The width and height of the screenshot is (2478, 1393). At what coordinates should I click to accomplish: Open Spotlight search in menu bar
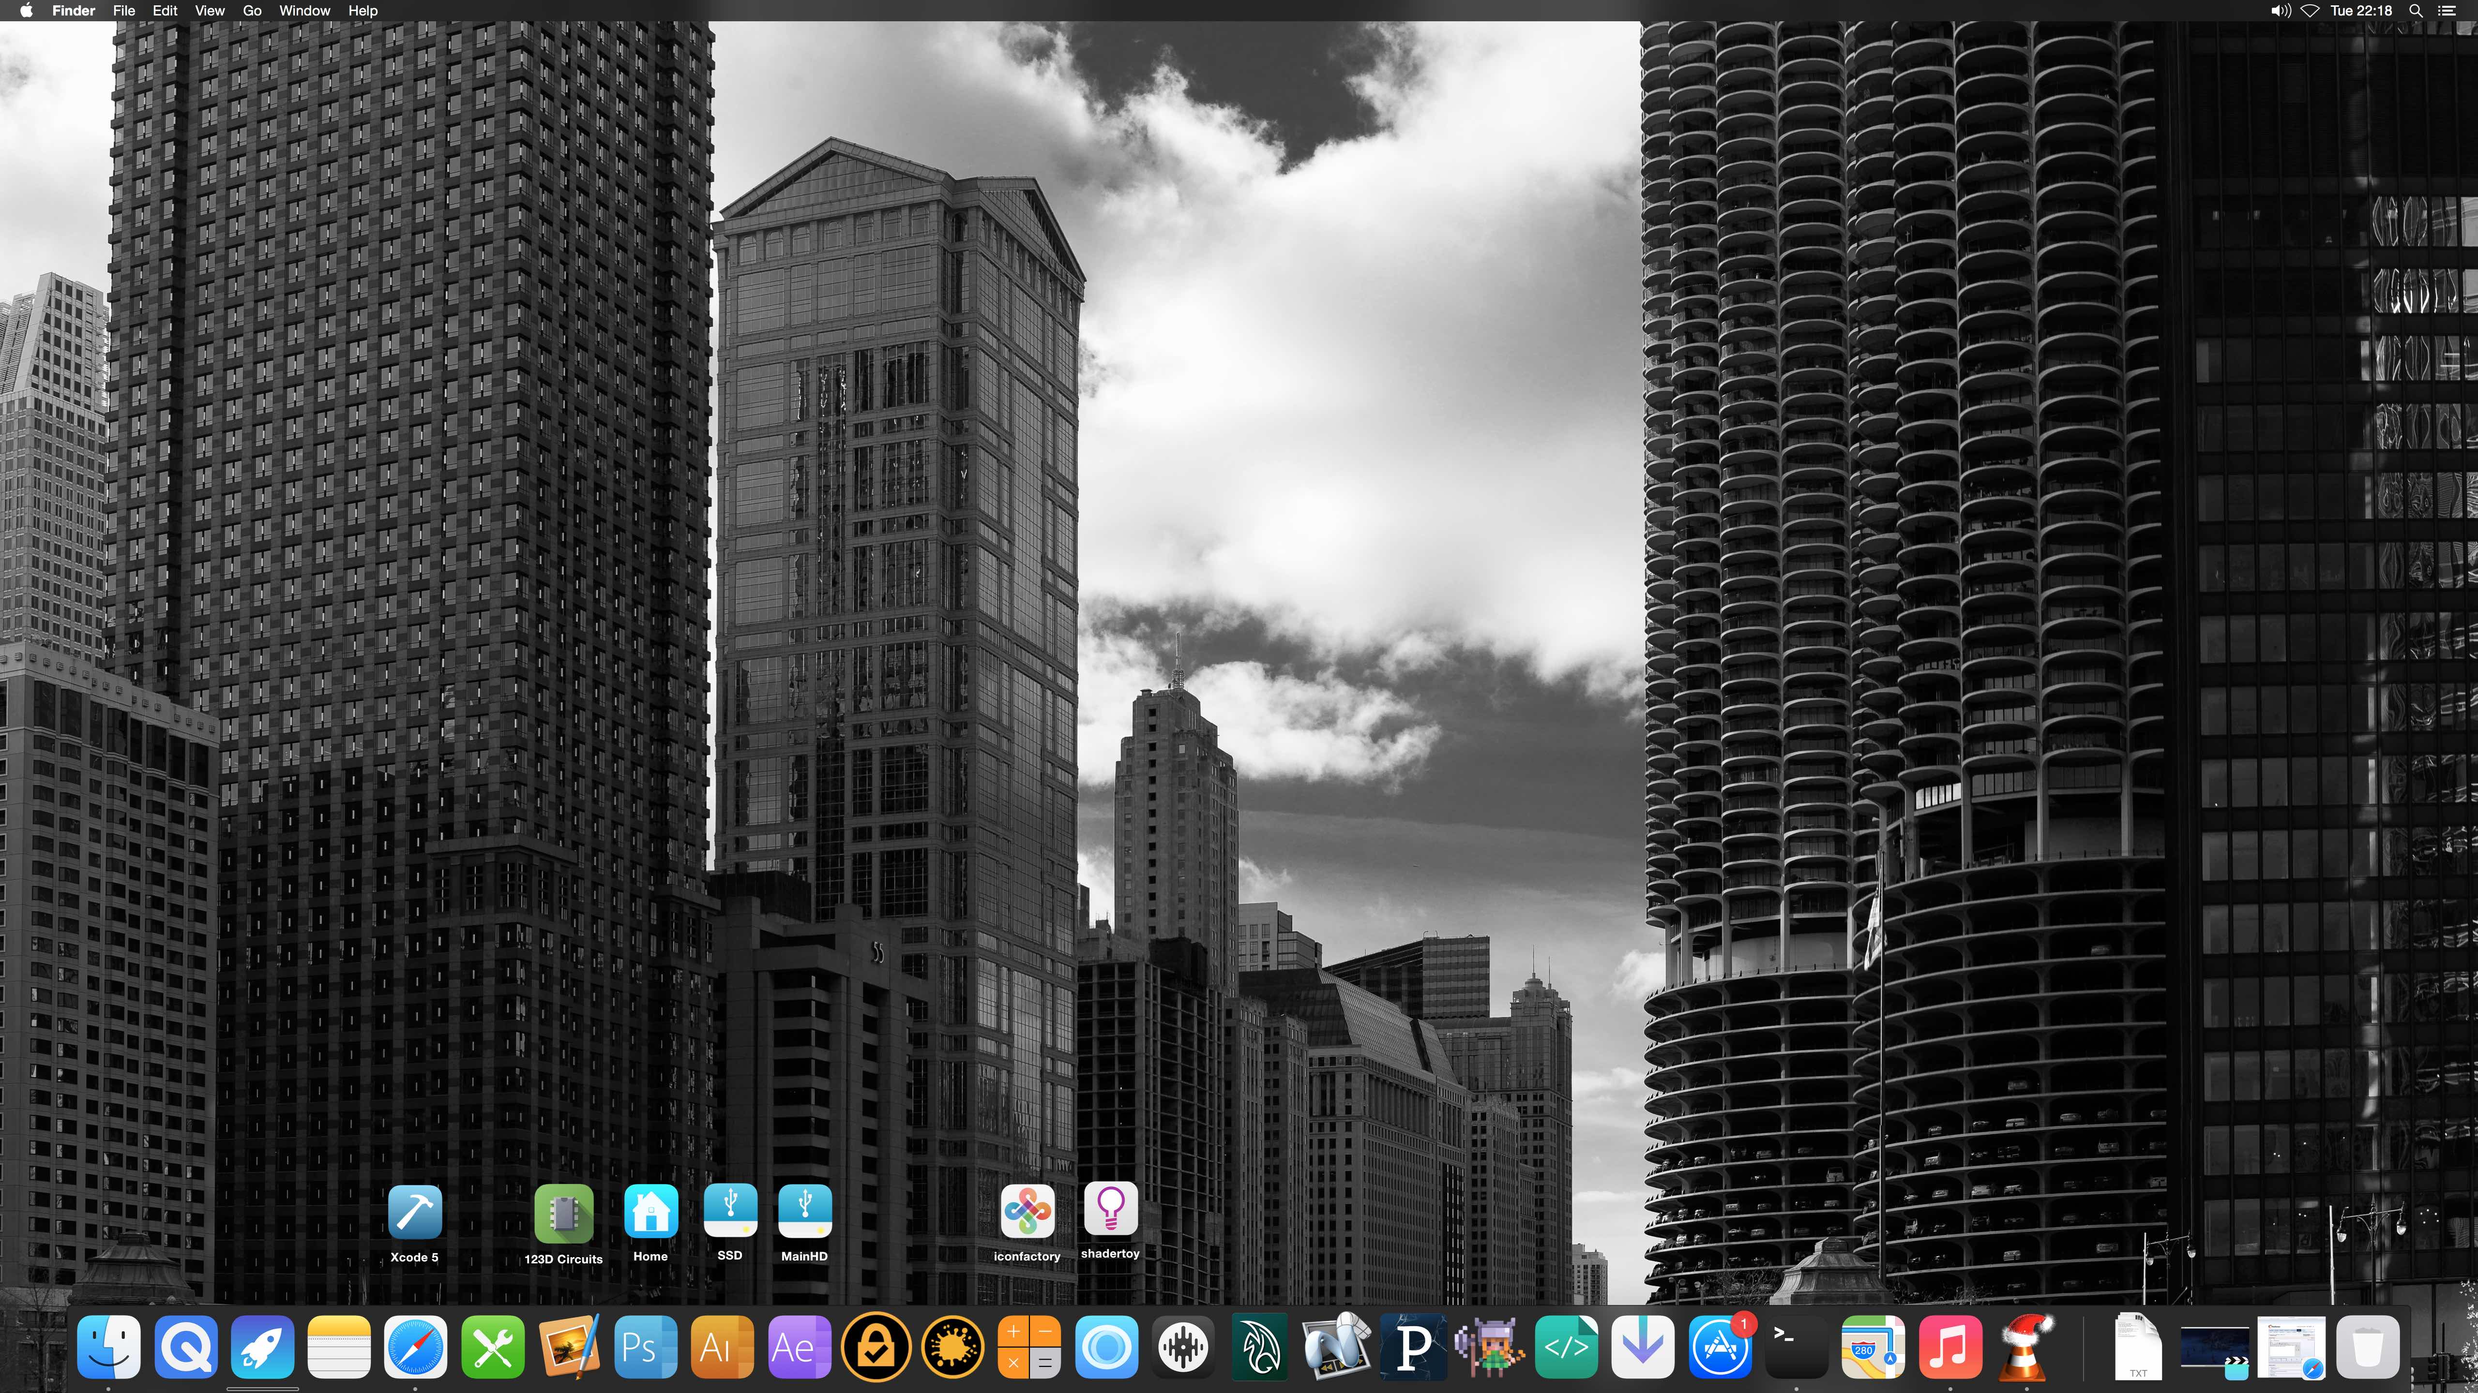coord(2416,11)
